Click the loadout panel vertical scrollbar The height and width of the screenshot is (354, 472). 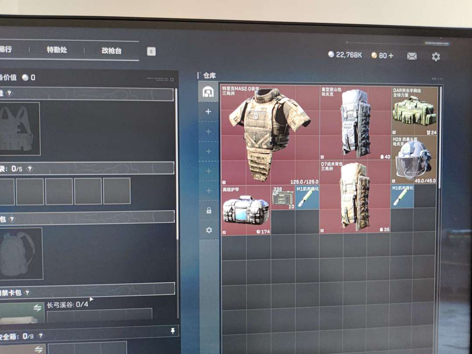[177, 164]
